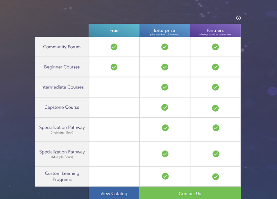Select the Partners plan column header
This screenshot has width=277, height=199.
pyautogui.click(x=215, y=30)
